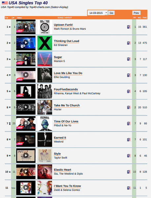Play the I Want You To Know video

(x=26, y=188)
